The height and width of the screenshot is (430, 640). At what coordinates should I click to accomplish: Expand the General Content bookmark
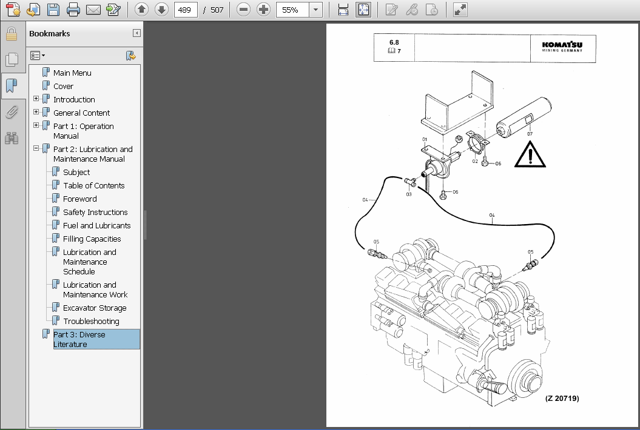click(x=36, y=112)
